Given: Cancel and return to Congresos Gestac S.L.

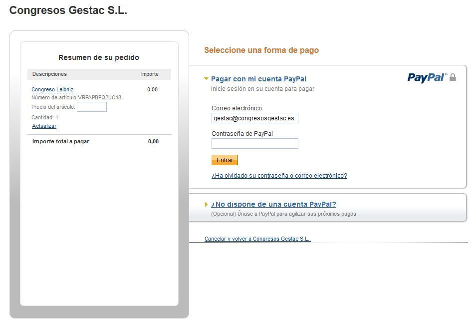Looking at the screenshot, I should [x=257, y=239].
